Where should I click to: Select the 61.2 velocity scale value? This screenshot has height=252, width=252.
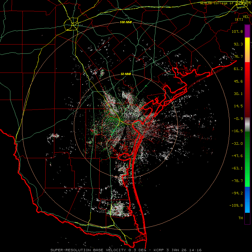click(238, 69)
